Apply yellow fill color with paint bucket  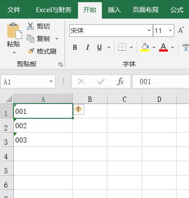point(145,47)
